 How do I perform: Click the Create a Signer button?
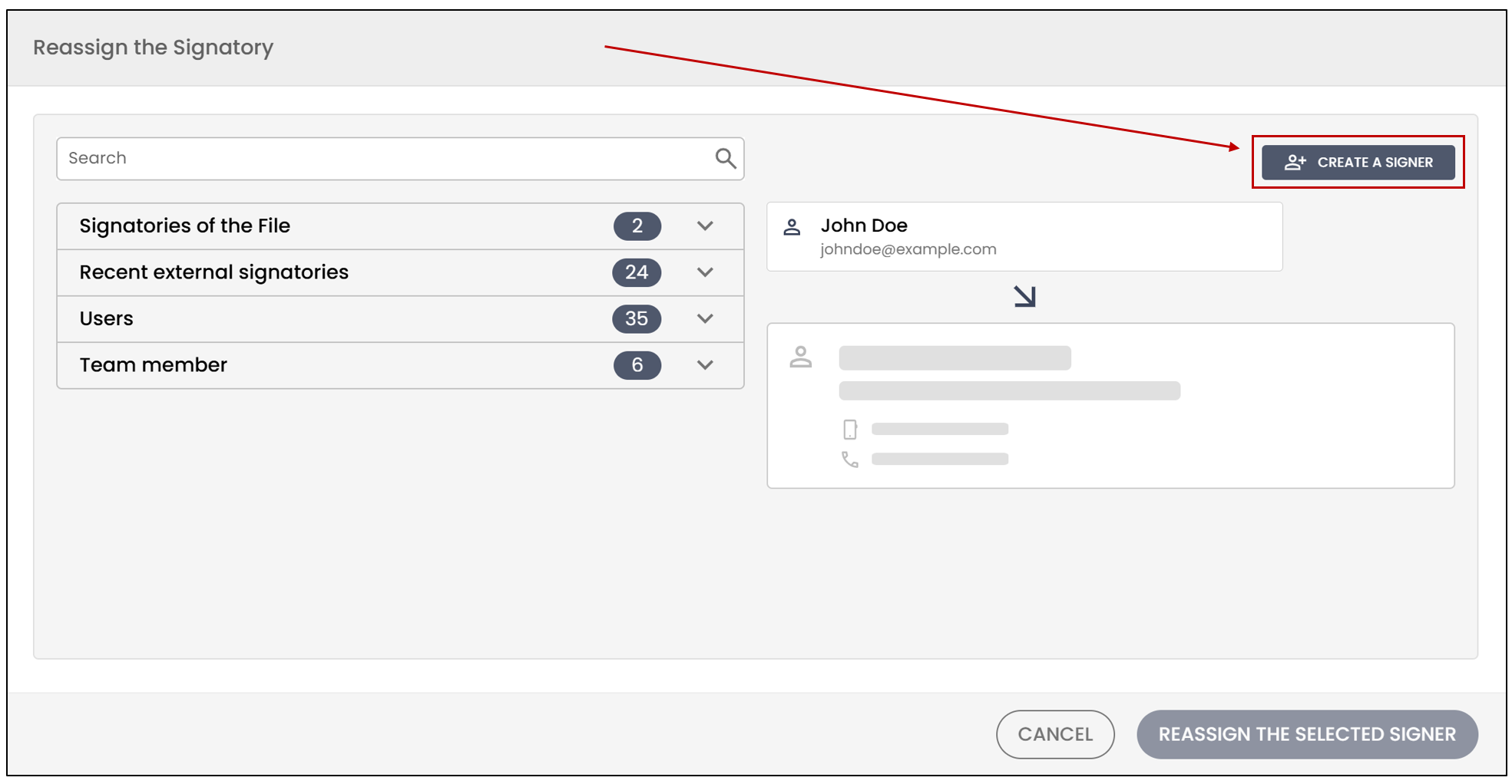tap(1358, 162)
